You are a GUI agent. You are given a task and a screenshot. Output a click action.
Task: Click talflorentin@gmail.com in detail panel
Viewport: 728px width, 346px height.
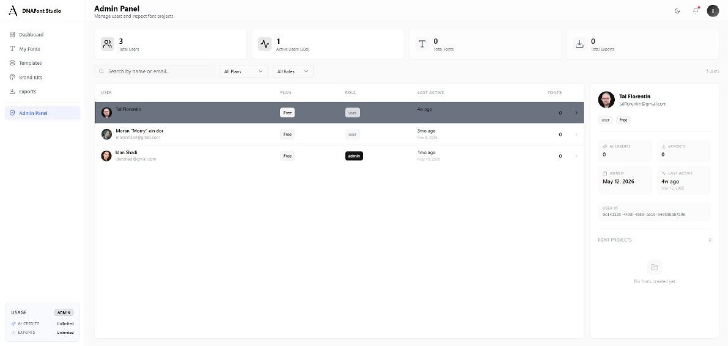[643, 104]
